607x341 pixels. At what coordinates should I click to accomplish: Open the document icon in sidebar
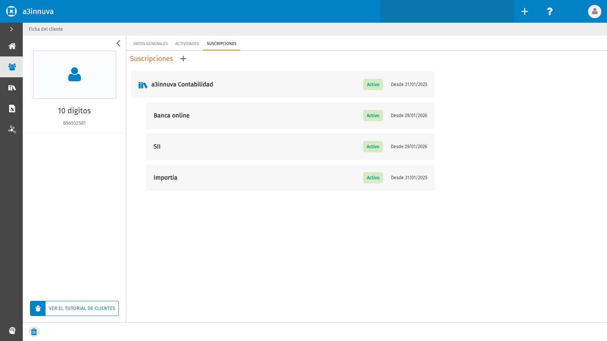click(x=12, y=108)
